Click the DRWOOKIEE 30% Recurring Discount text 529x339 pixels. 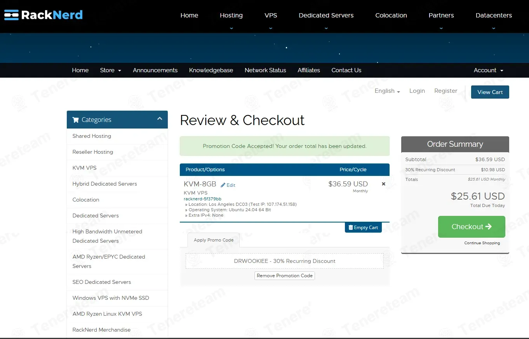pos(285,261)
